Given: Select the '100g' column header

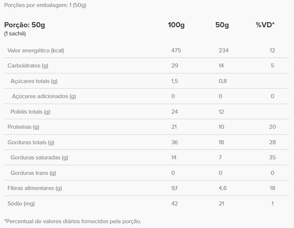Looking at the screenshot, I should tap(176, 25).
